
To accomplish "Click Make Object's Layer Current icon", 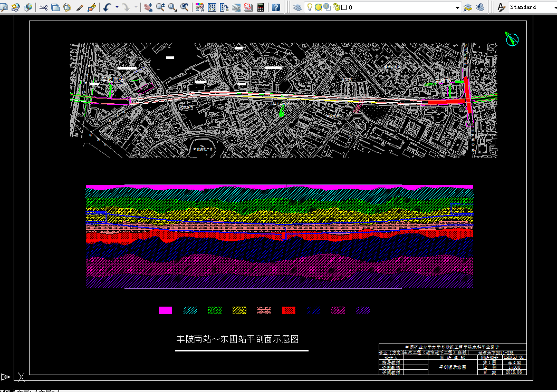I will [468, 7].
